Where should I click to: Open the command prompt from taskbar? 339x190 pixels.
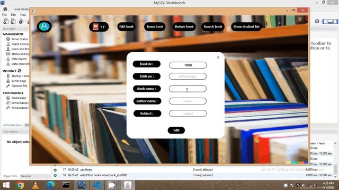point(66,185)
